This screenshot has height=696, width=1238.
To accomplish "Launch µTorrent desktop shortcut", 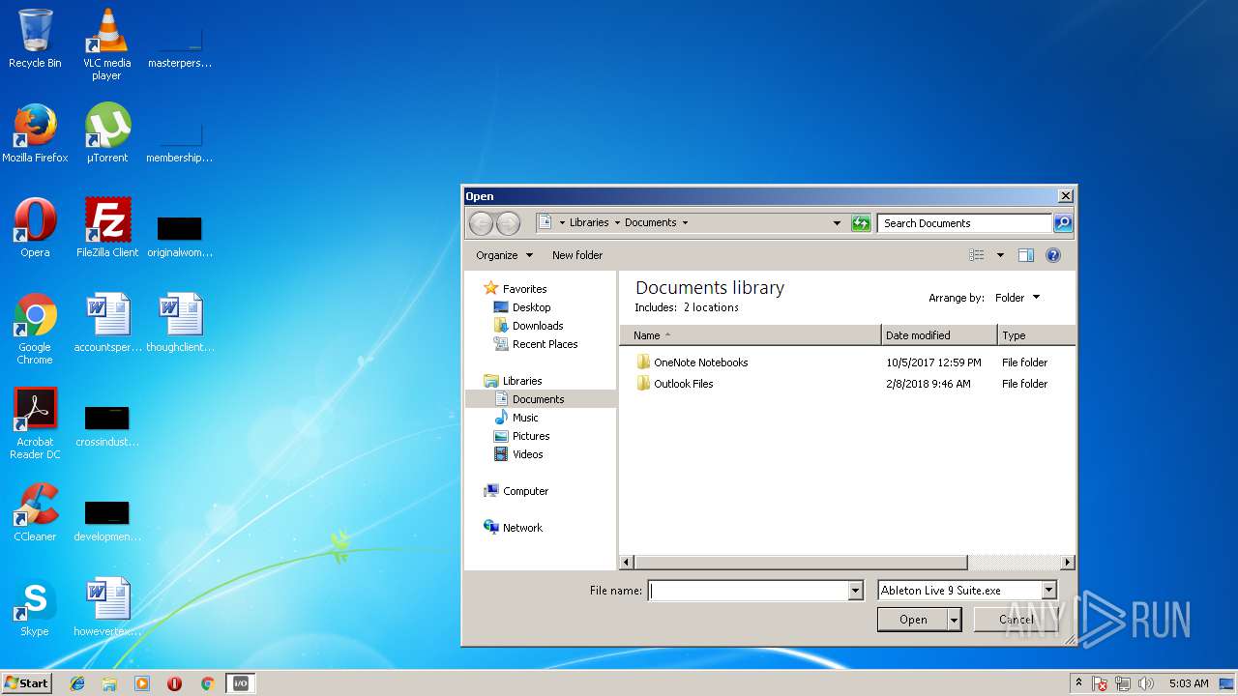I will coord(106,133).
